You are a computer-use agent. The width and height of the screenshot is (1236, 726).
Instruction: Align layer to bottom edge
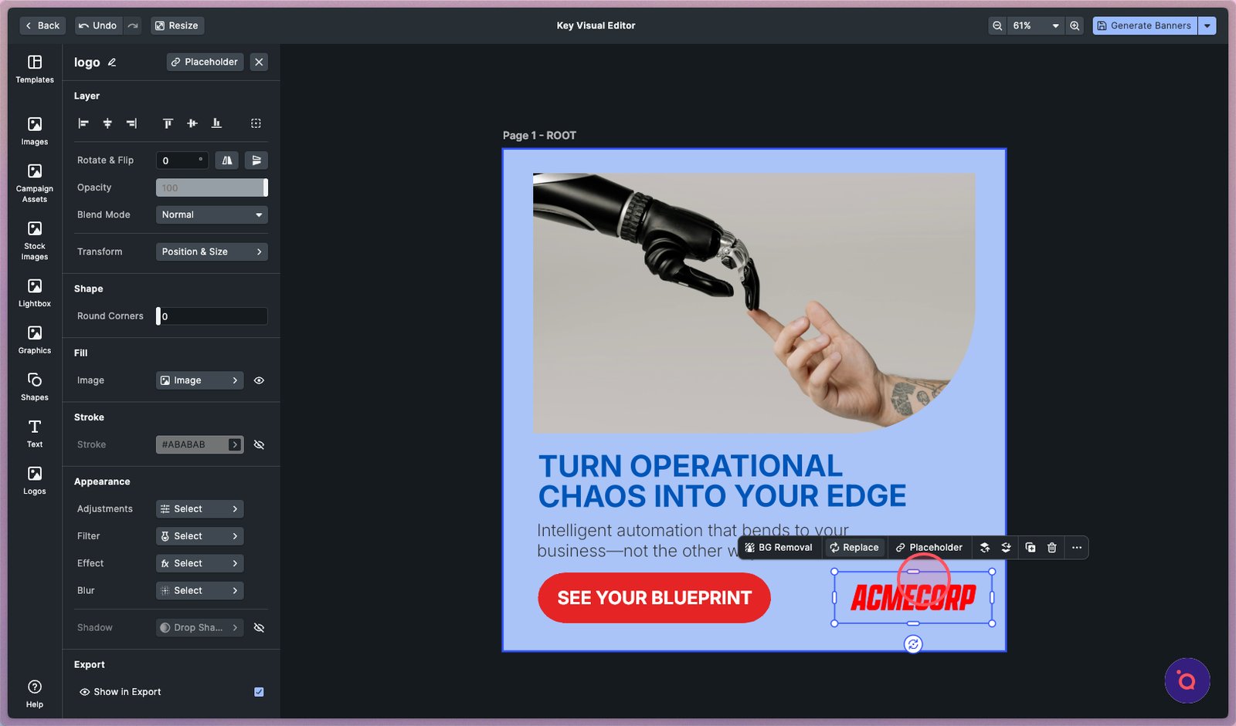[x=216, y=123]
